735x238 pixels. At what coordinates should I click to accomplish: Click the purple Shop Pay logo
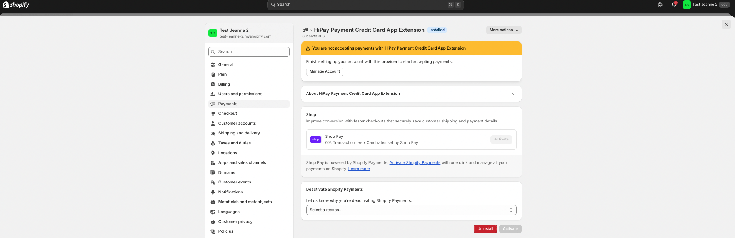click(316, 139)
